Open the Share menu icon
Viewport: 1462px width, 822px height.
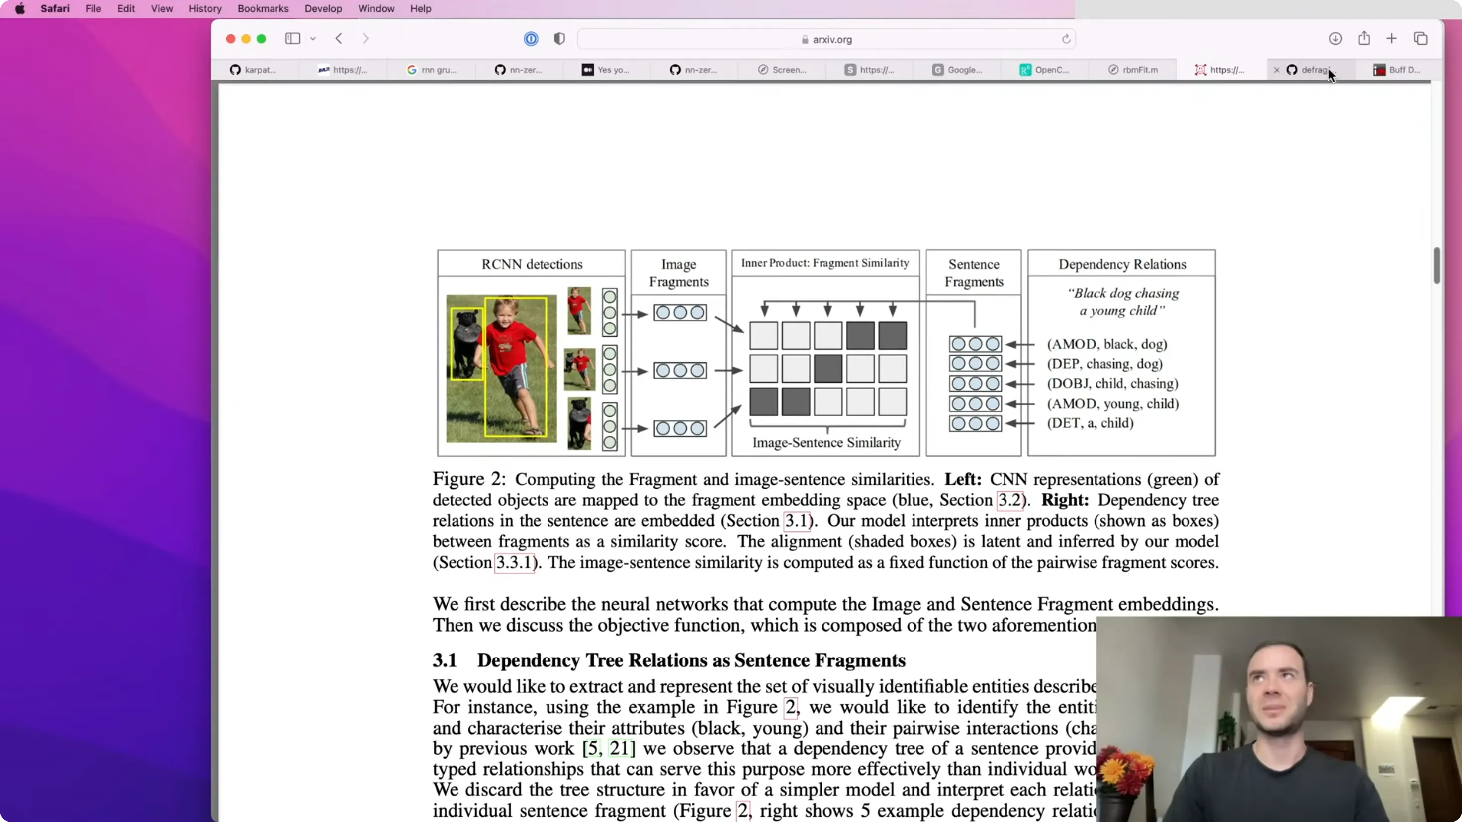pyautogui.click(x=1364, y=39)
